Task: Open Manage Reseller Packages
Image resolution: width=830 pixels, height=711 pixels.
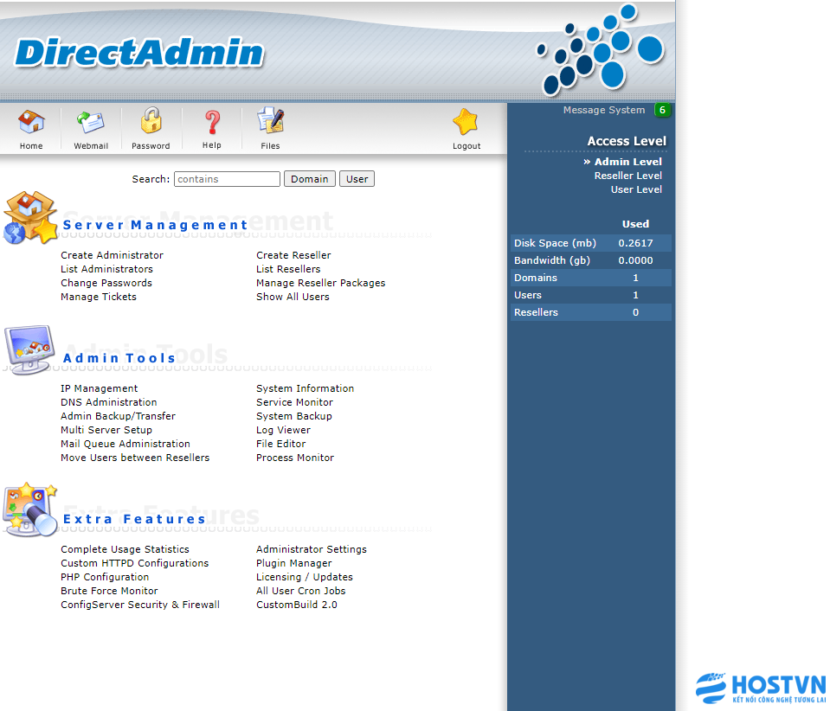Action: pyautogui.click(x=321, y=283)
